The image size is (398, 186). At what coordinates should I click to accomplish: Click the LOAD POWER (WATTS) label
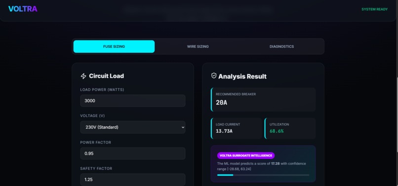[x=102, y=90]
